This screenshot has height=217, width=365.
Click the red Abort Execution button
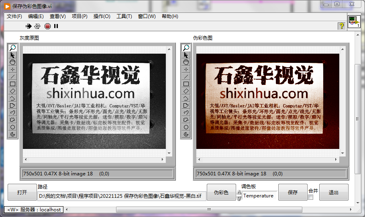click(x=47, y=26)
